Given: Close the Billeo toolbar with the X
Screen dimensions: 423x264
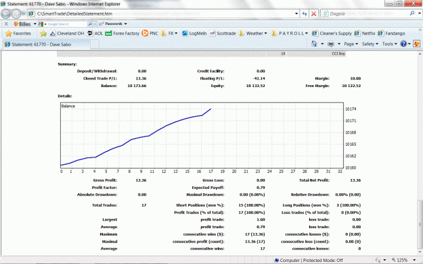Looking at the screenshot, I should point(6,24).
